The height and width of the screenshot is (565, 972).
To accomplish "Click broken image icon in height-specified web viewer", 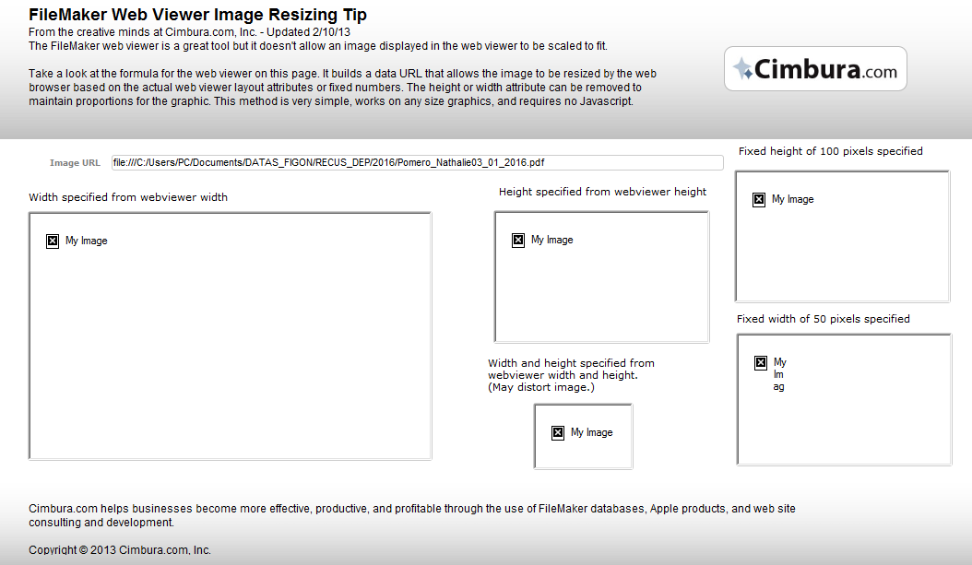I will coord(518,241).
